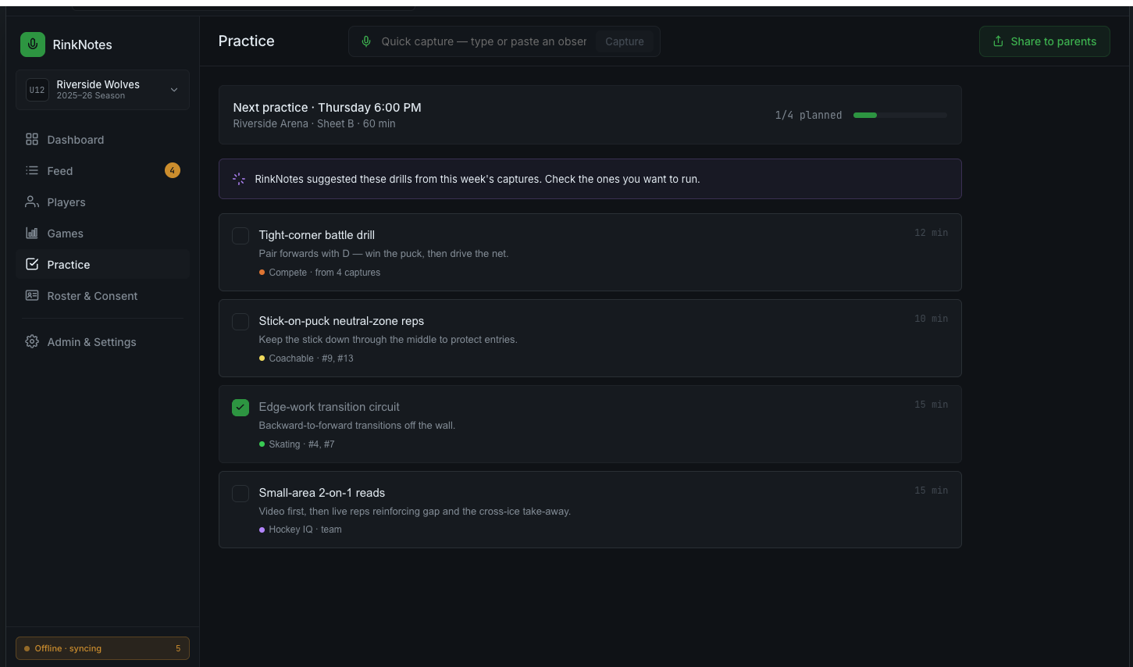Select Practice in the sidebar

pyautogui.click(x=102, y=264)
